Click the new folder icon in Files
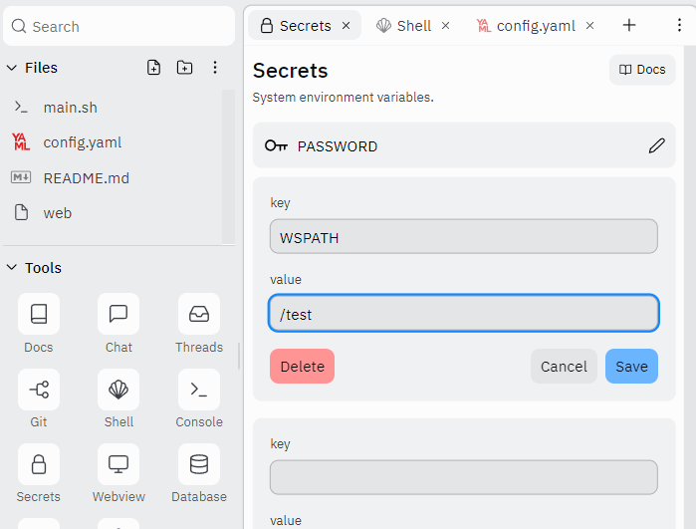696x529 pixels. [184, 68]
